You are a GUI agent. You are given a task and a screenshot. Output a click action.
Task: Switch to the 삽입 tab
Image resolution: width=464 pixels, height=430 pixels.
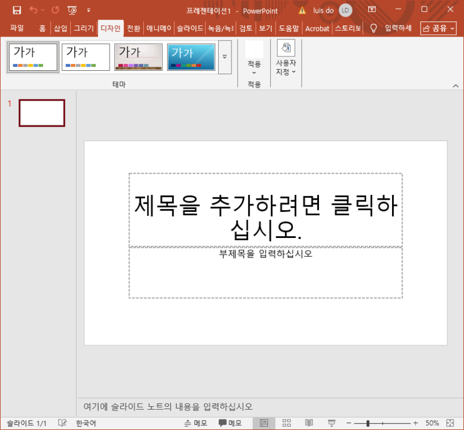[60, 28]
